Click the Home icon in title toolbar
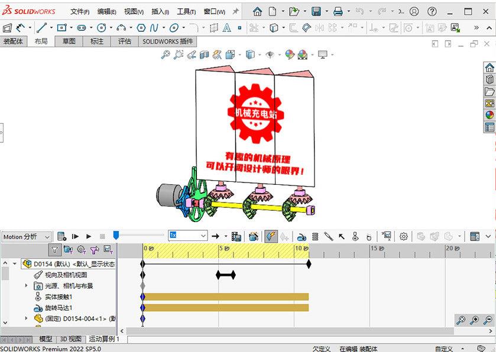The width and height of the screenshot is (496, 352). [x=258, y=12]
